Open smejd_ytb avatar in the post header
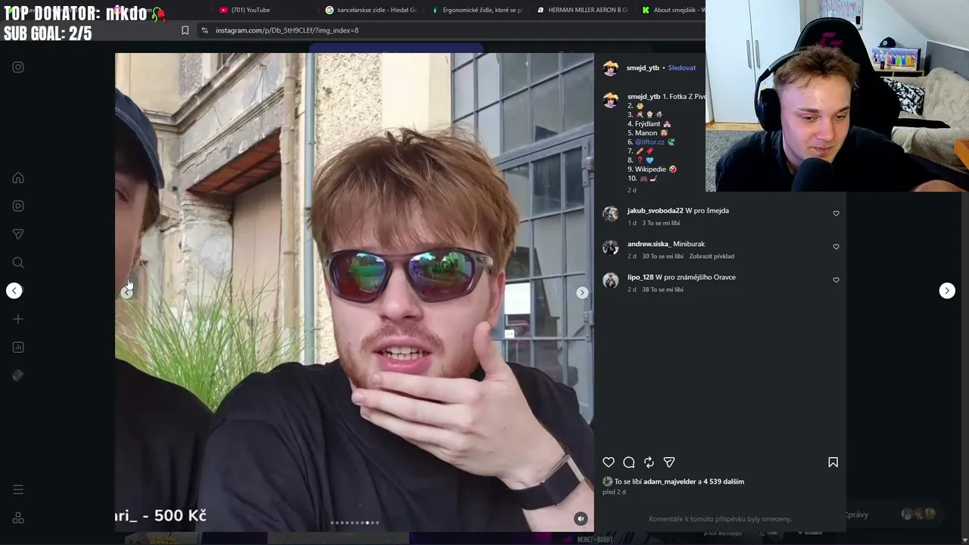 [611, 68]
